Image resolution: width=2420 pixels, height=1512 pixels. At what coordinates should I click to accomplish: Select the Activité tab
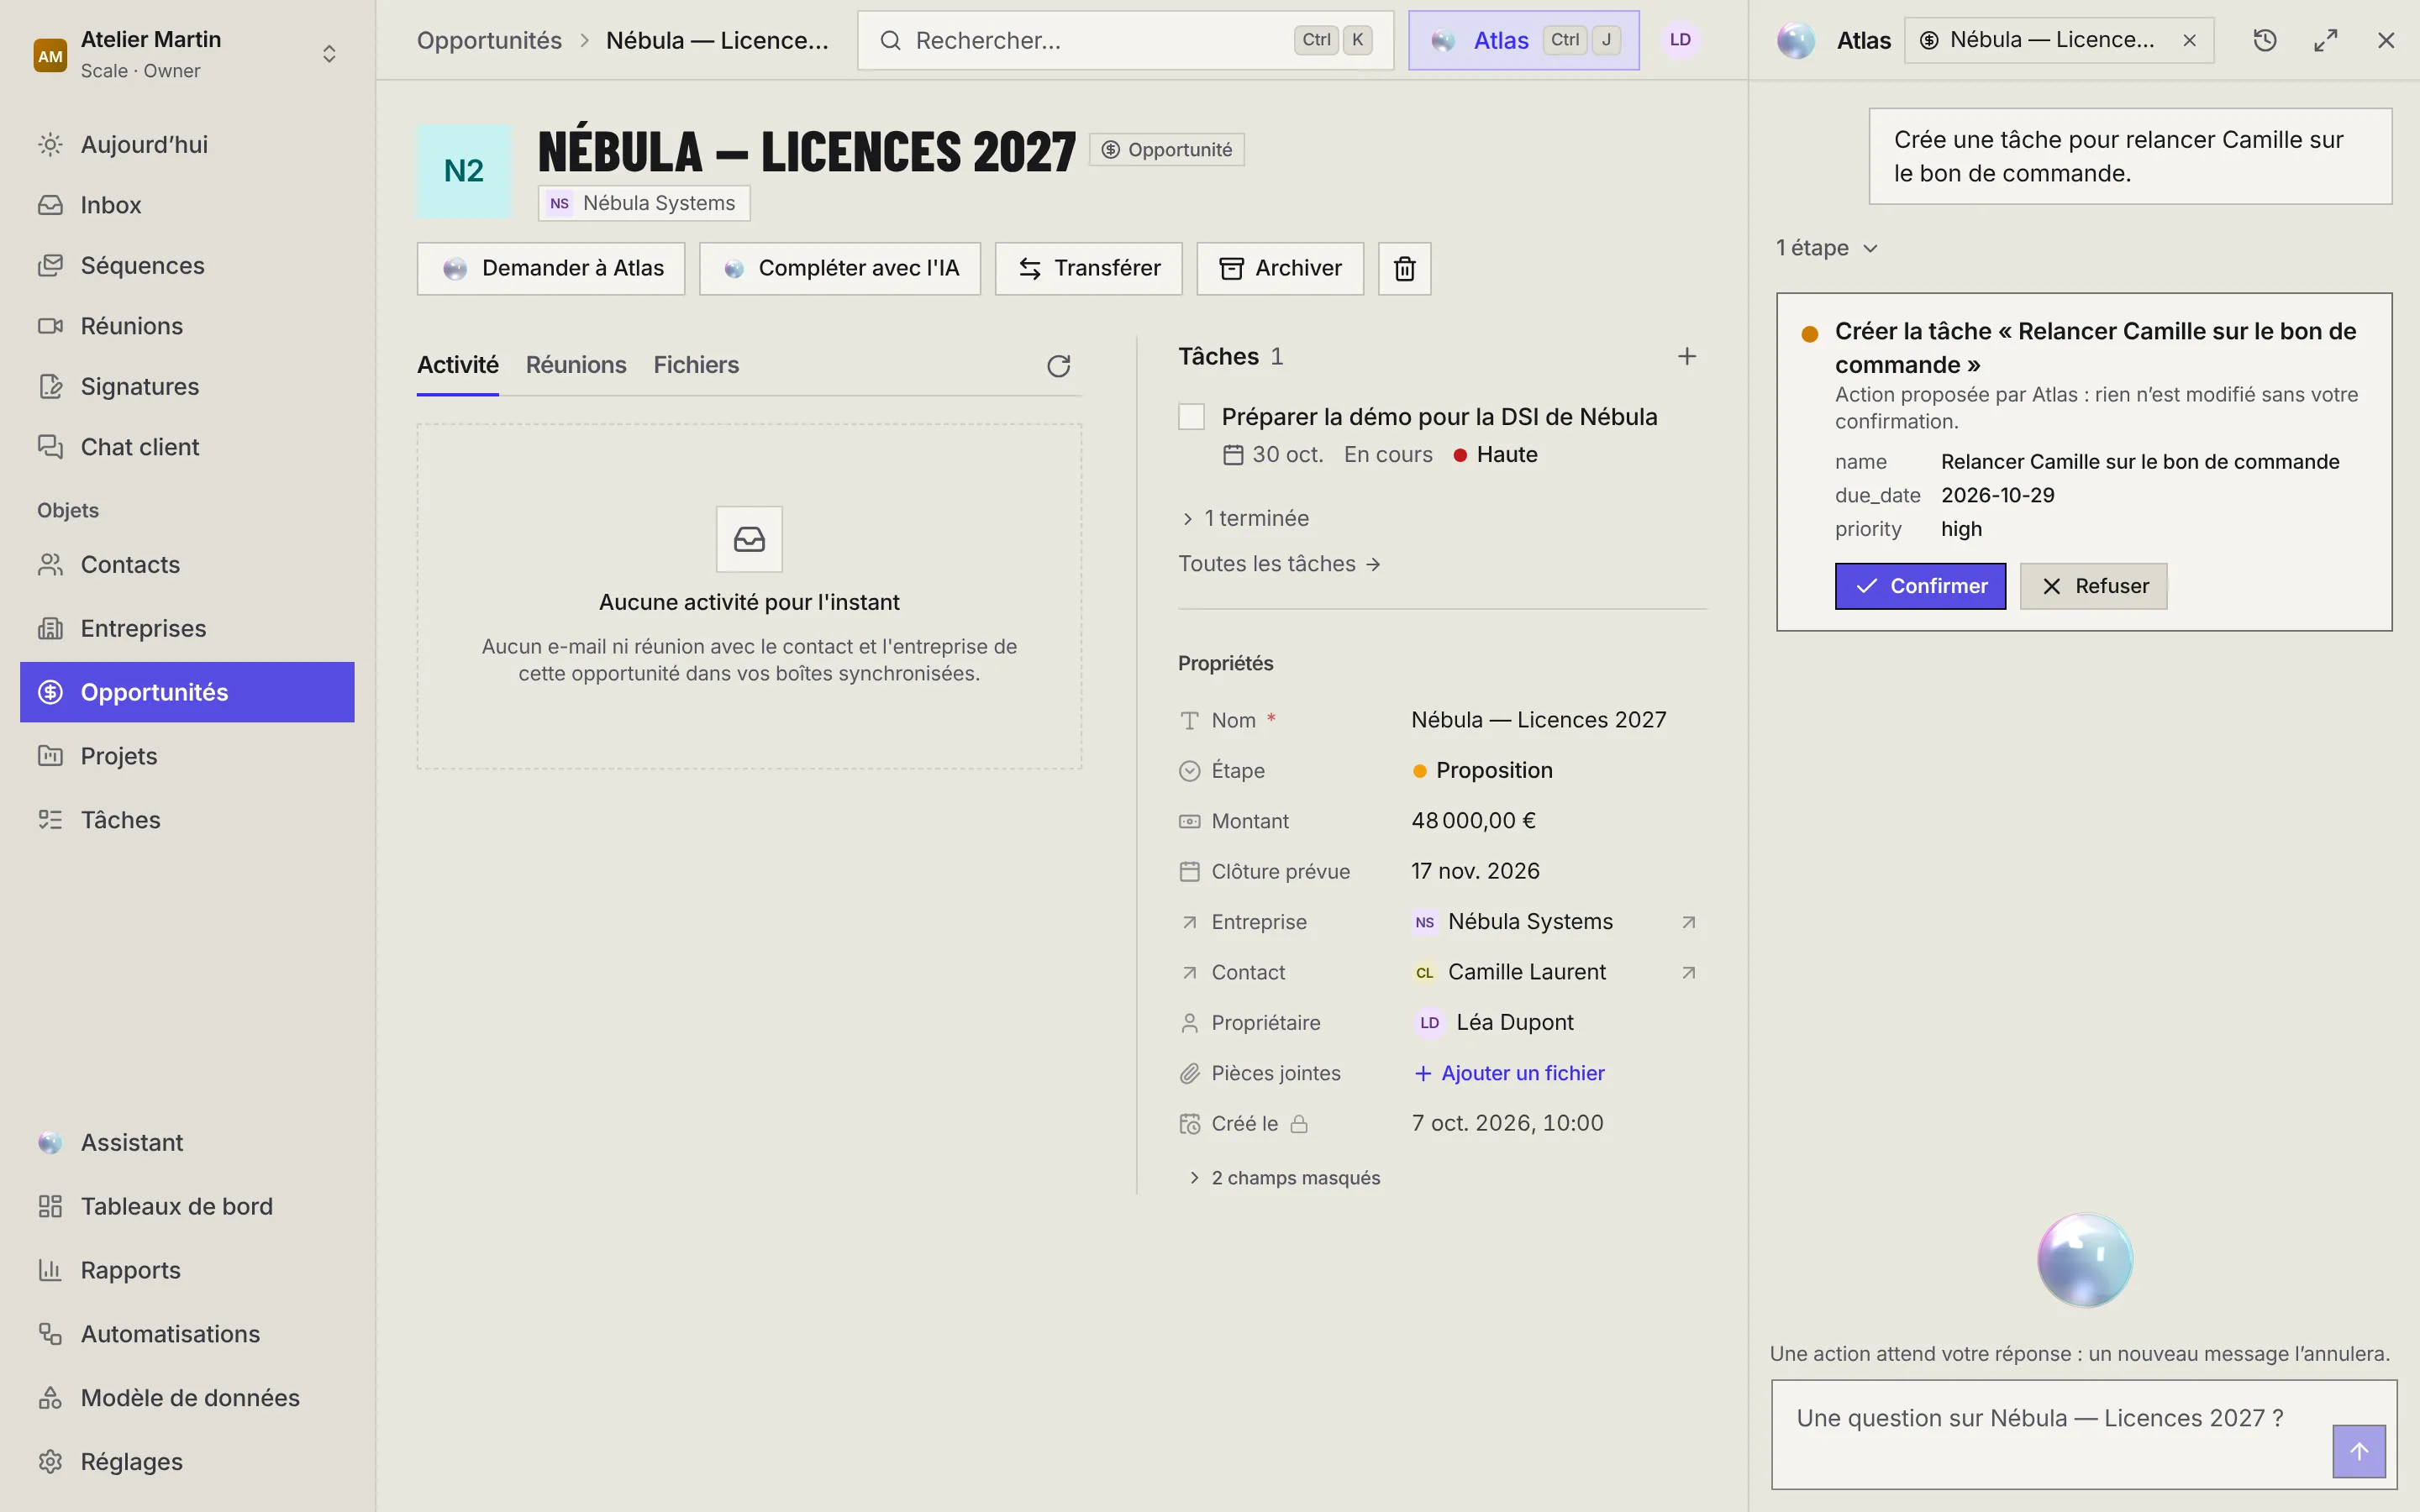coord(457,365)
